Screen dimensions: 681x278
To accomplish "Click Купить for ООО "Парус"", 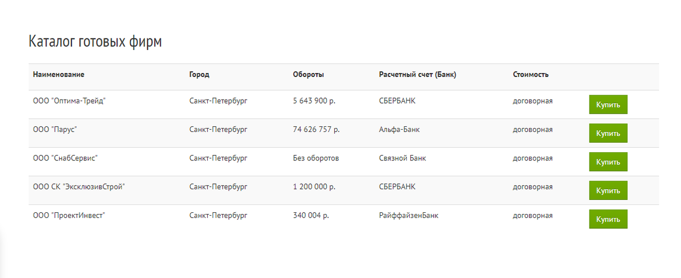I will 608,133.
